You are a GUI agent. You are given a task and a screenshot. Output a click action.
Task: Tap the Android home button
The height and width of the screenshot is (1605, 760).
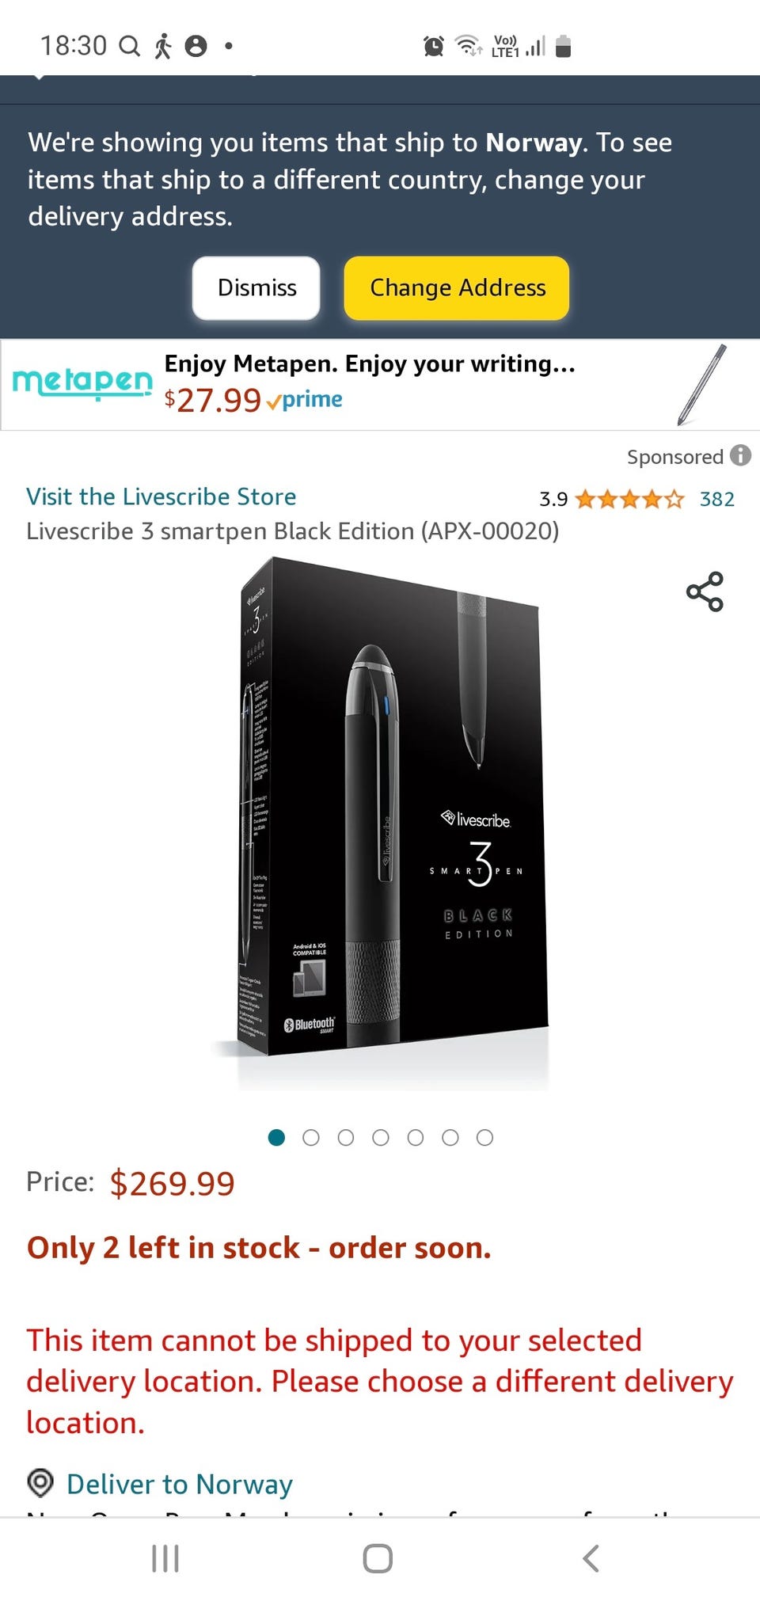point(378,1558)
